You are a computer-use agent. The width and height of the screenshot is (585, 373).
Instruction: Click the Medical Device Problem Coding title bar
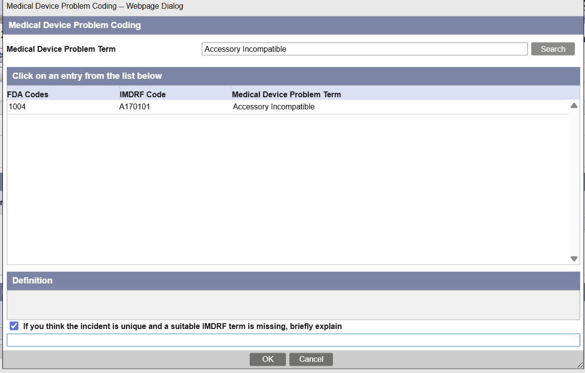75,25
